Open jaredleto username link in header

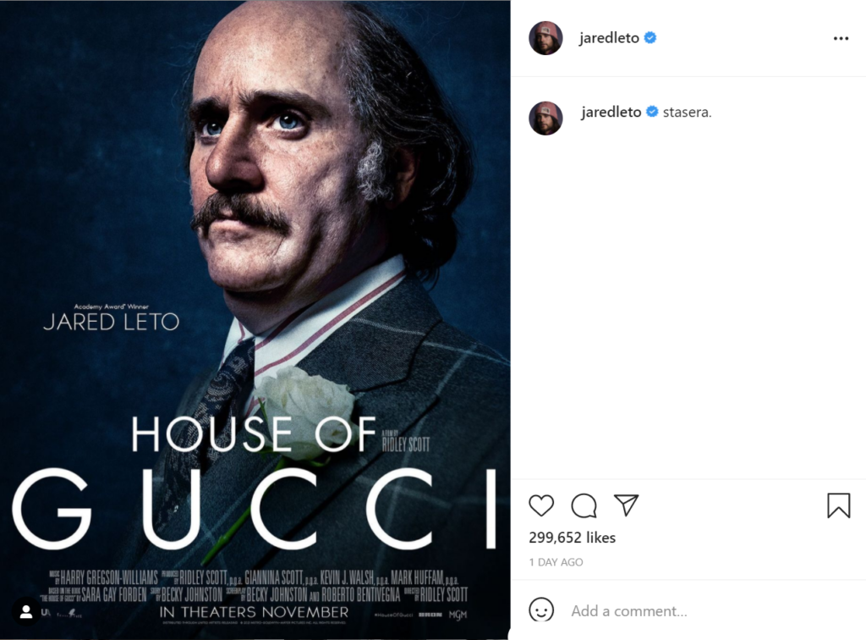pos(609,37)
